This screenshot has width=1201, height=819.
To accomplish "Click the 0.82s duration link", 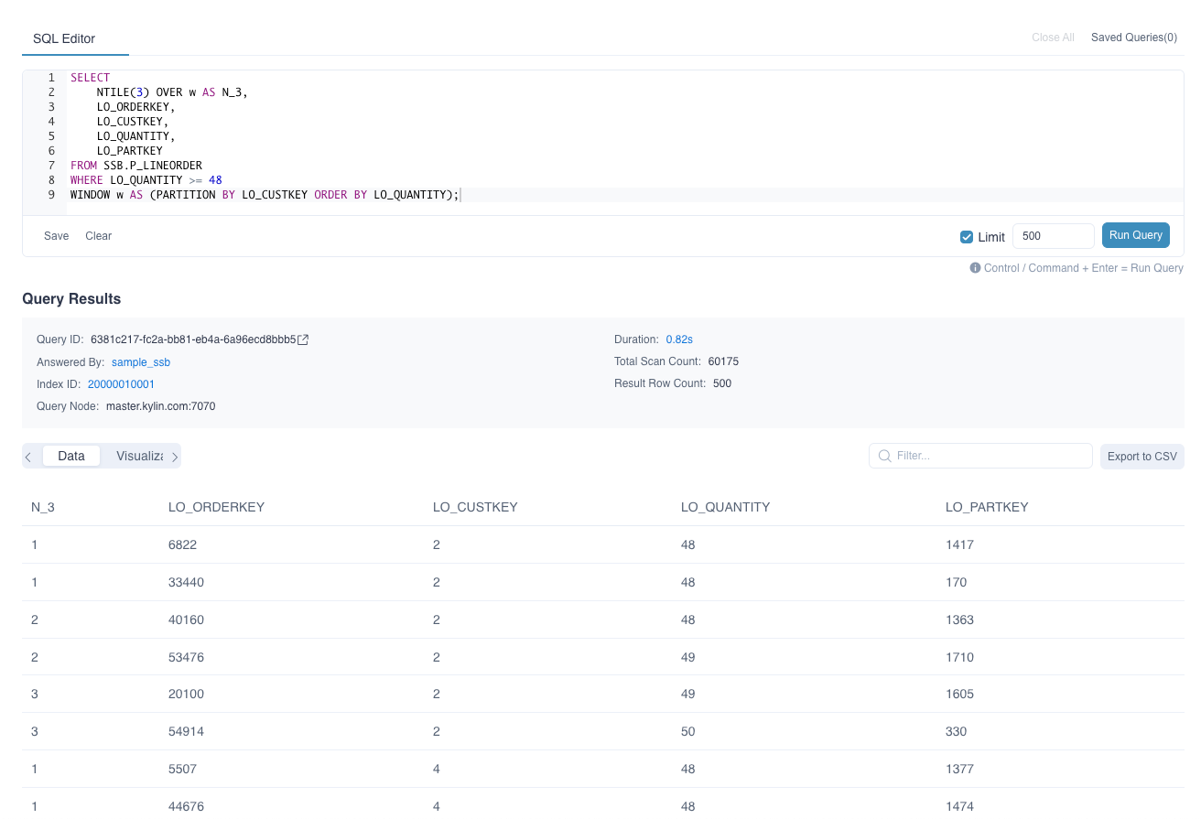I will click(679, 339).
